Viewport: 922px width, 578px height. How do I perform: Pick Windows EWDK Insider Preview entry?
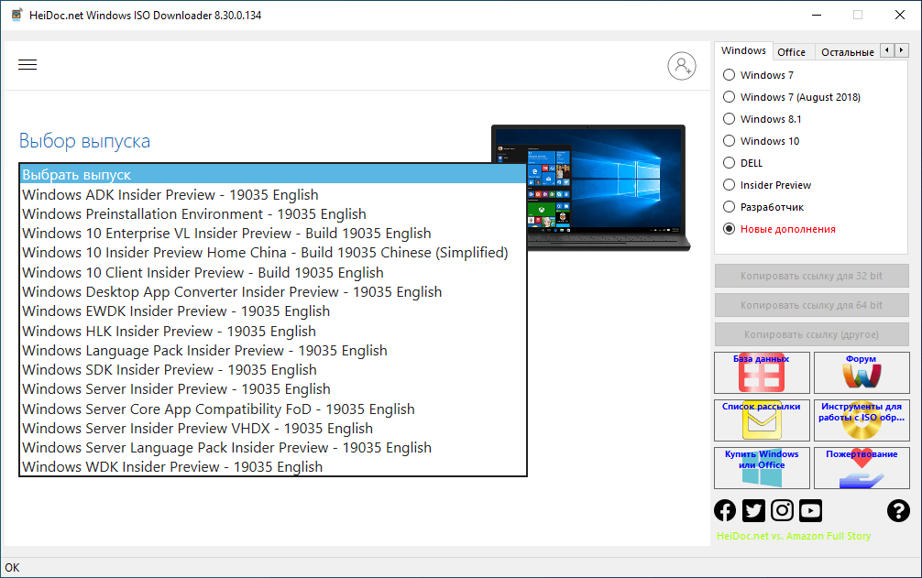pos(273,311)
